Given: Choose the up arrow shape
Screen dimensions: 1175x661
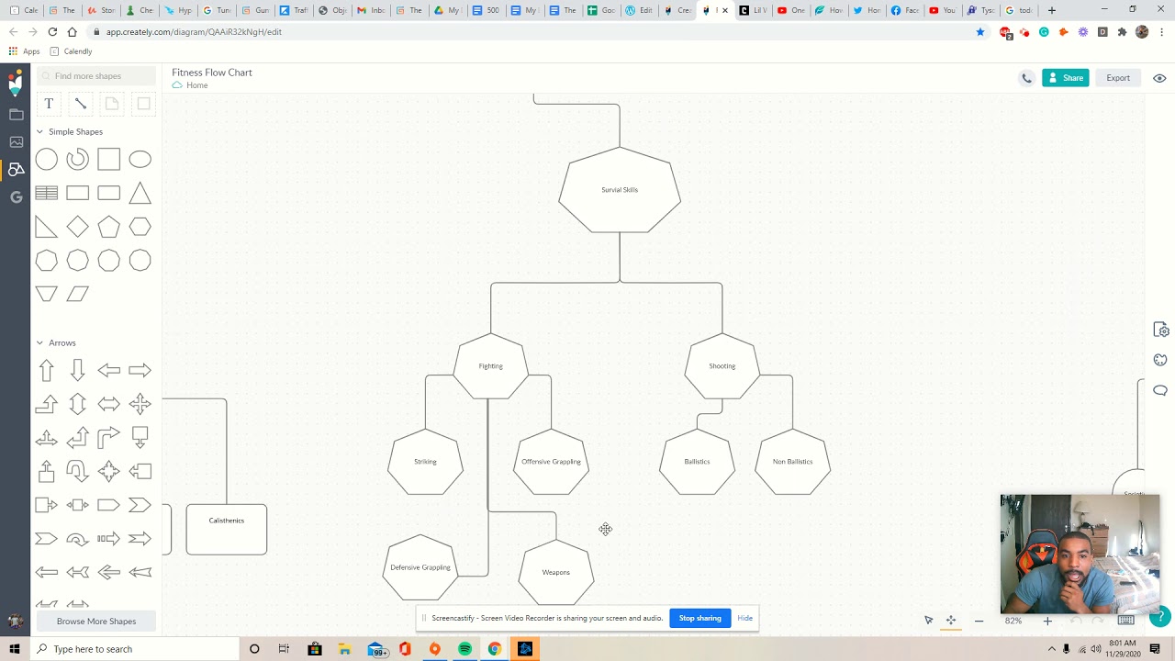Looking at the screenshot, I should (47, 370).
